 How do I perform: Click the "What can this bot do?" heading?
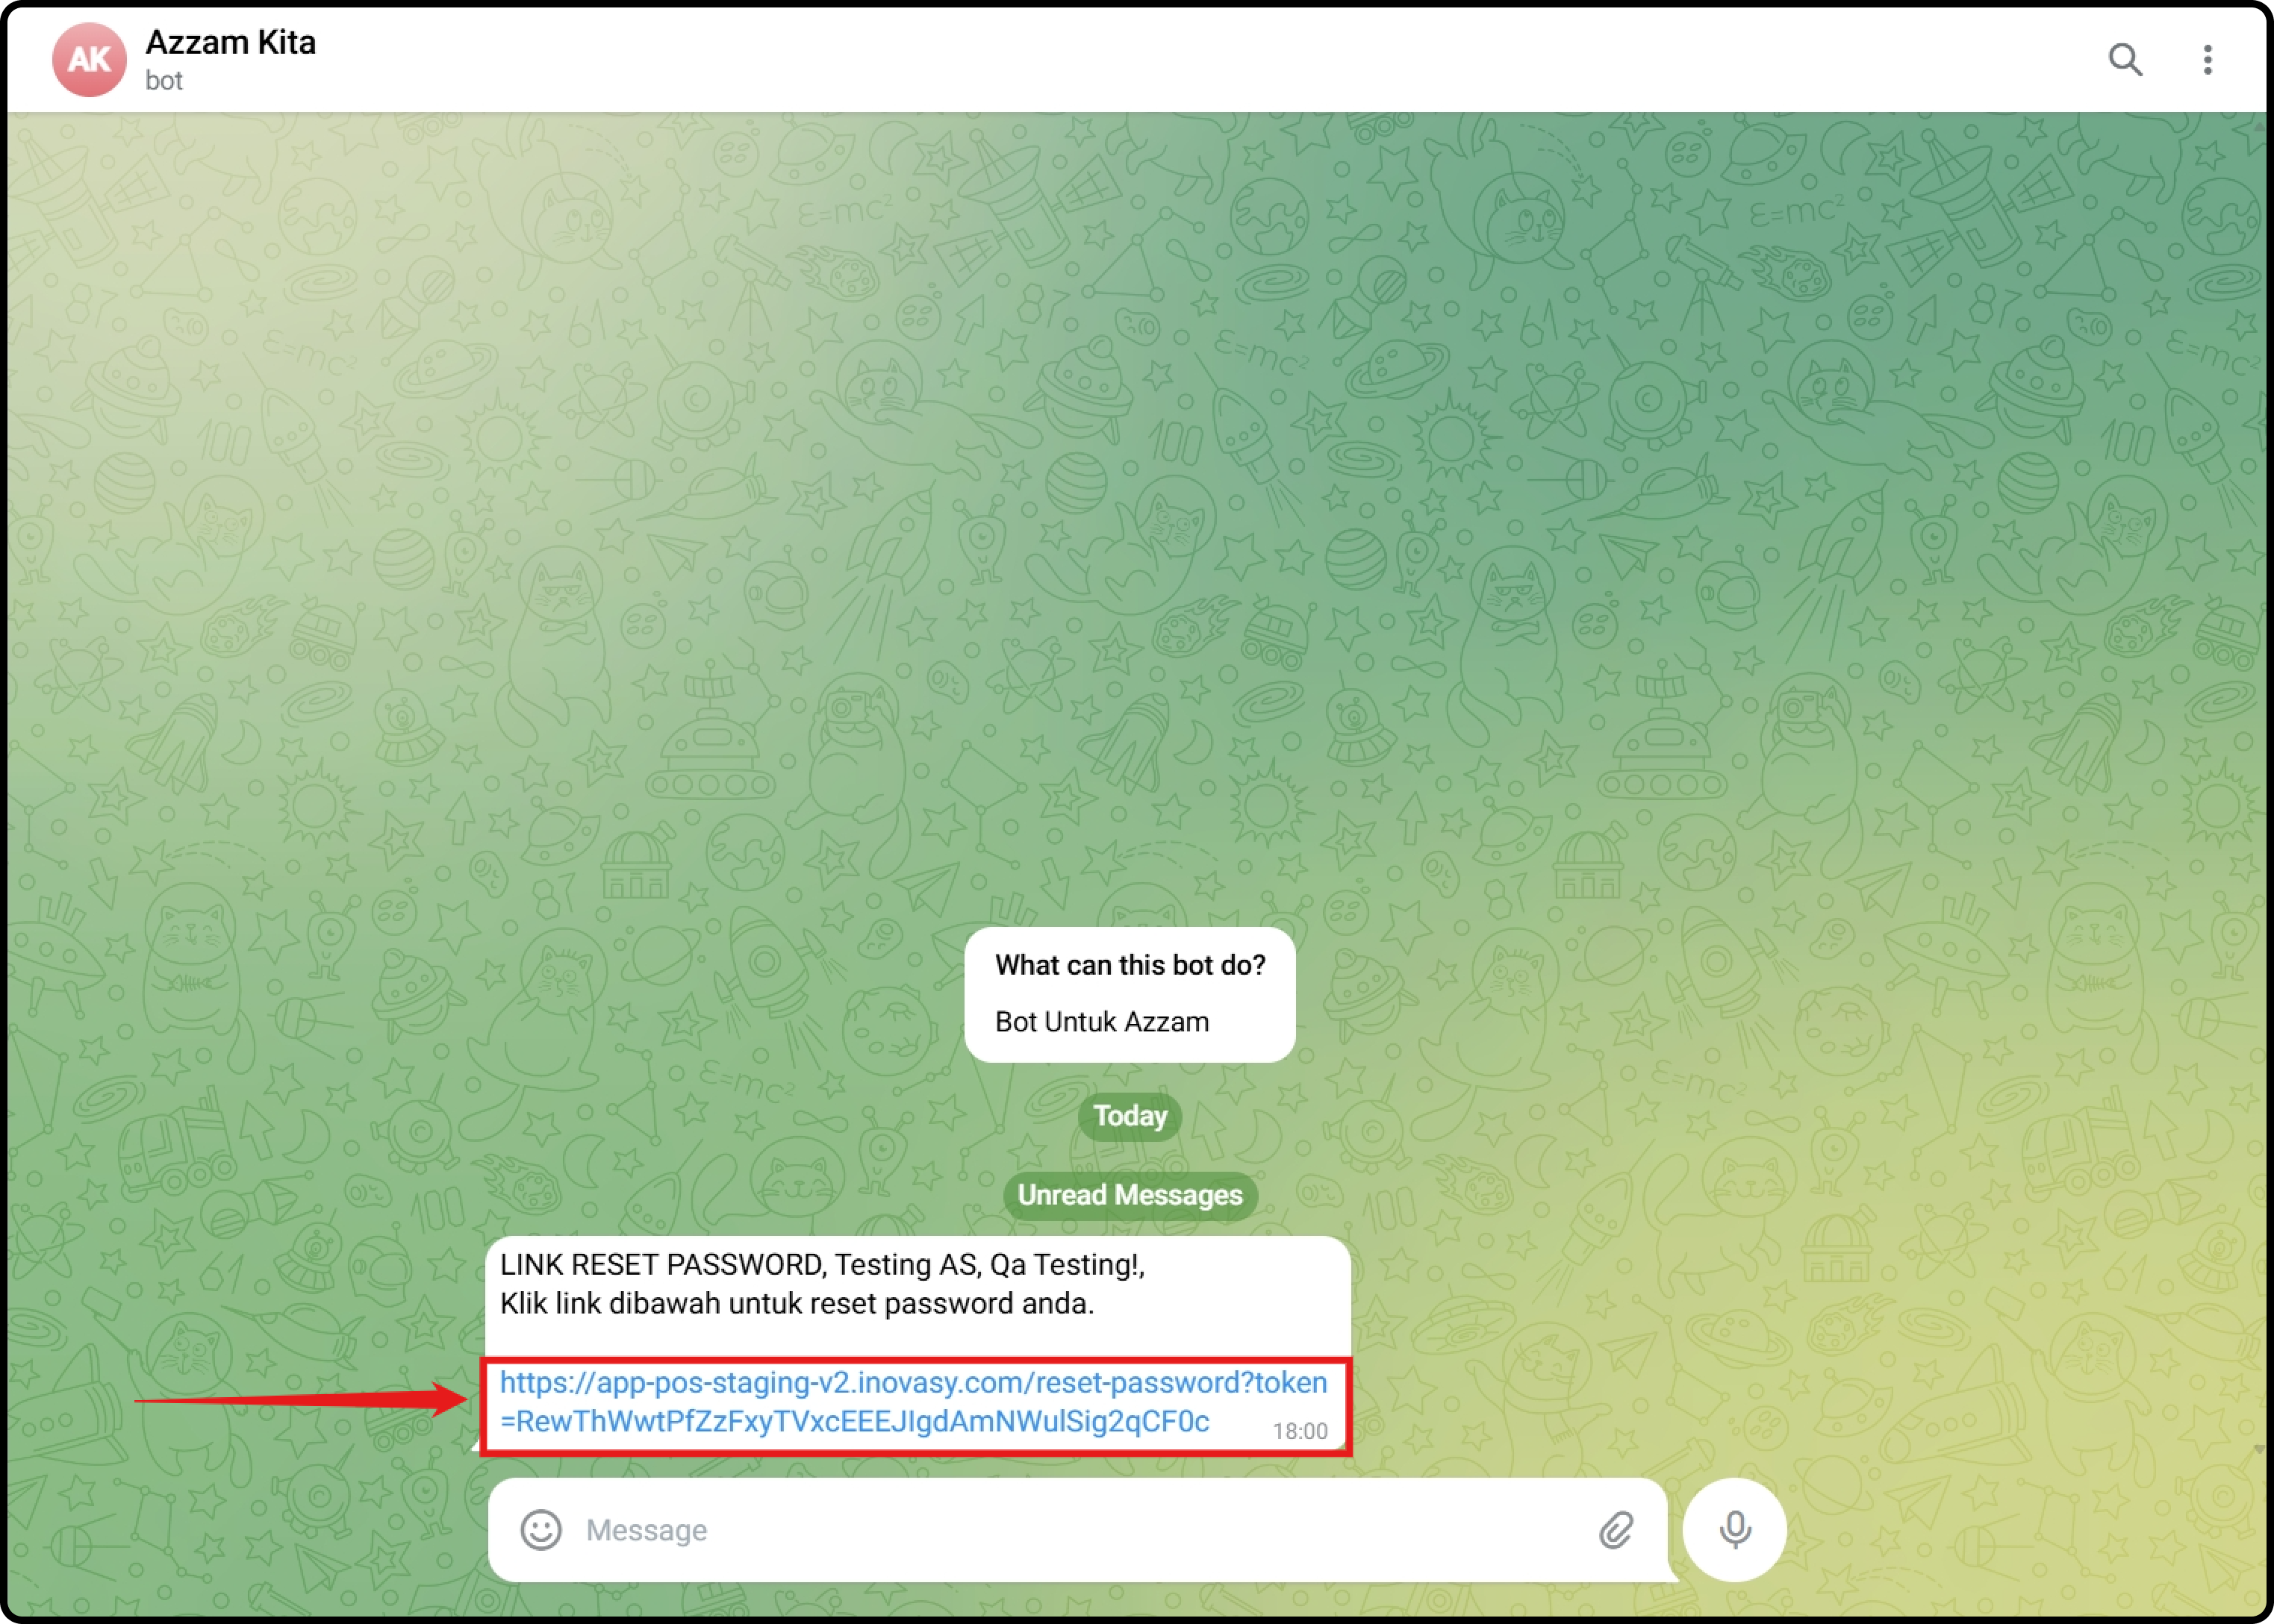click(x=1130, y=965)
